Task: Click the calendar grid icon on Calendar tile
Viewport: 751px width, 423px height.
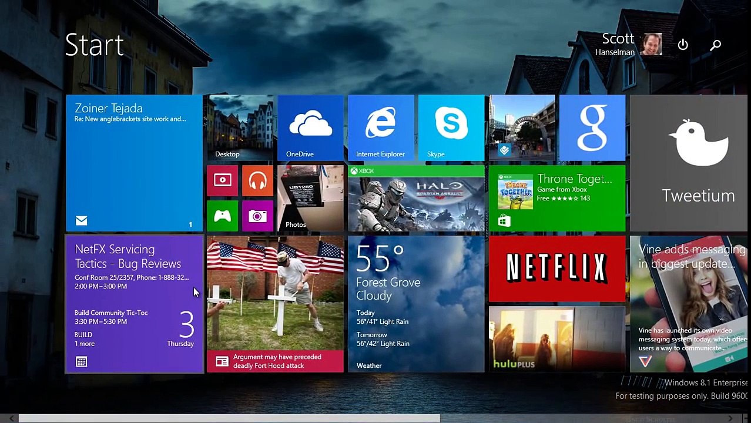Action: (x=81, y=362)
